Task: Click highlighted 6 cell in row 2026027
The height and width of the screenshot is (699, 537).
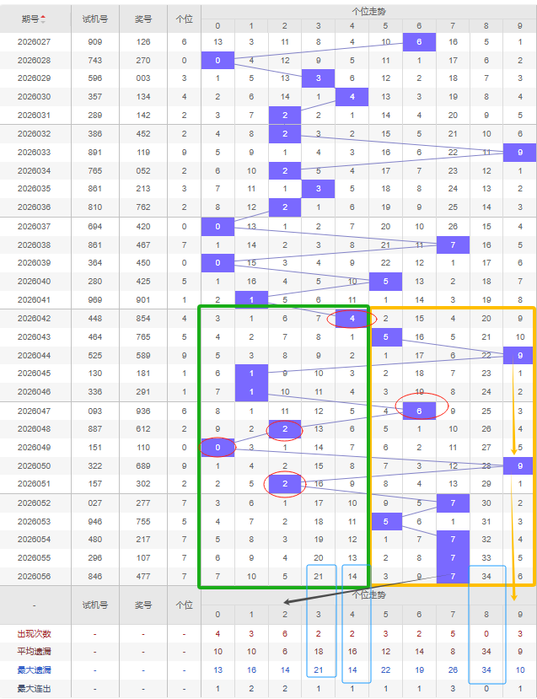Action: [x=419, y=41]
